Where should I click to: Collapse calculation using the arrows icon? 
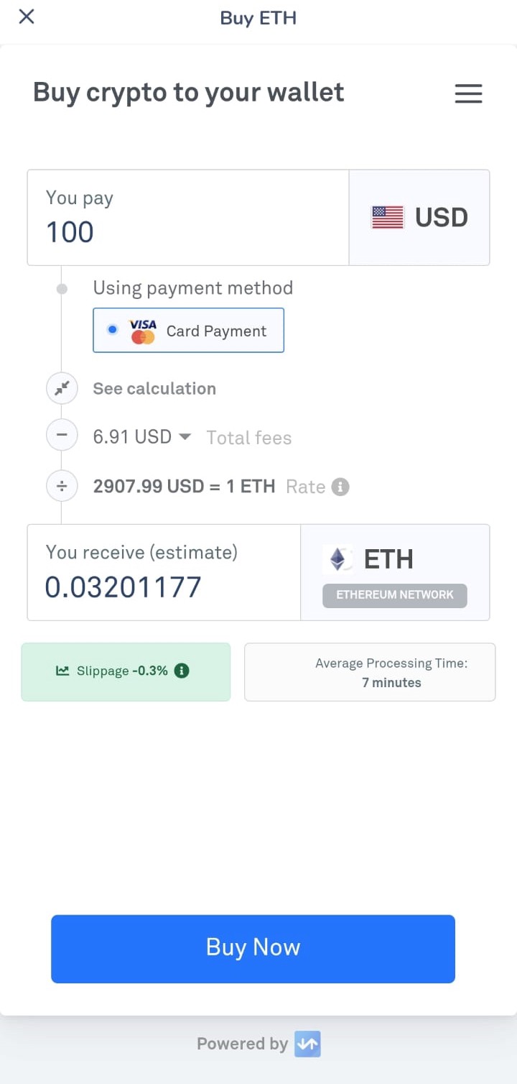coord(62,389)
